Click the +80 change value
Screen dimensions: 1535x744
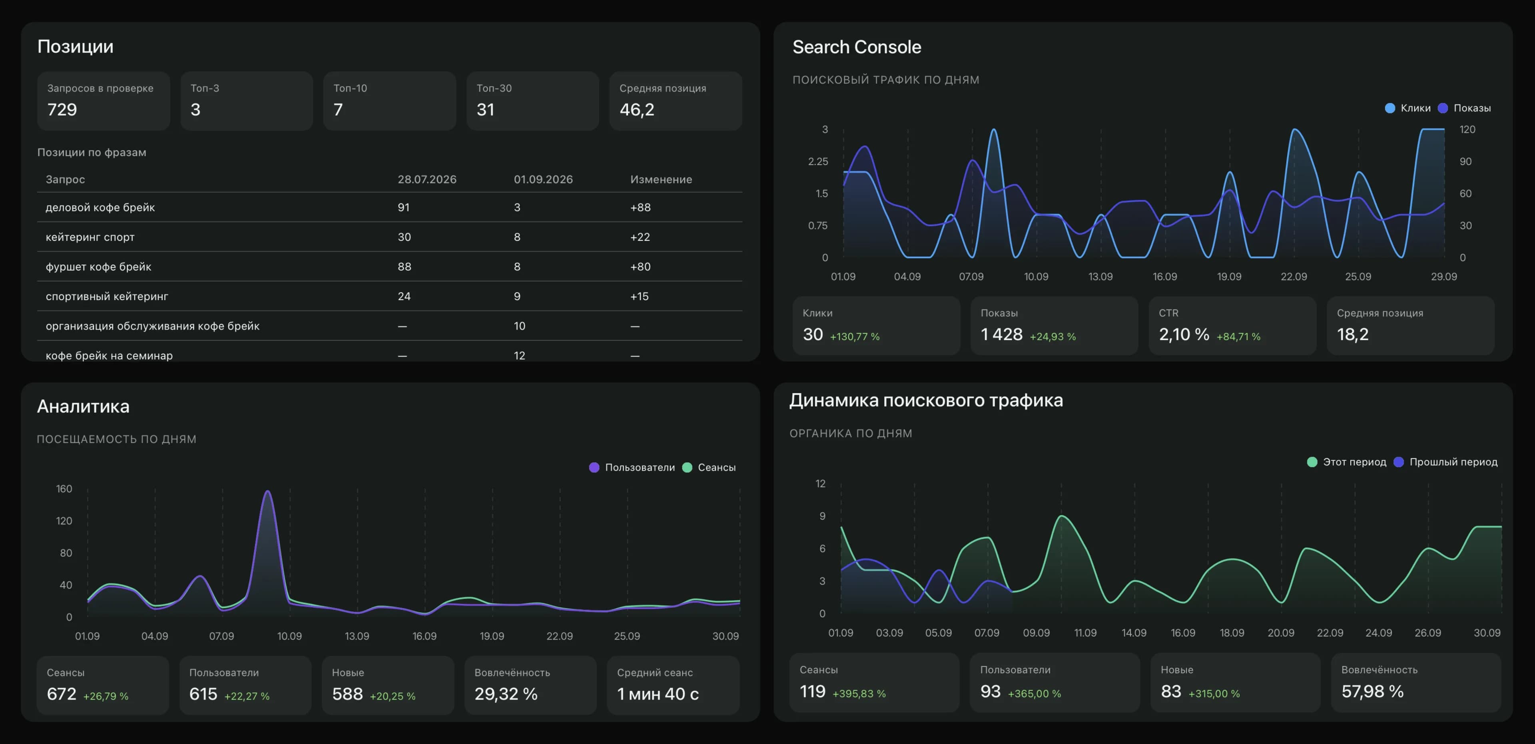(x=640, y=267)
